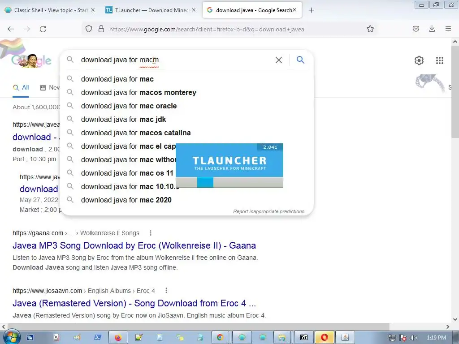Open PowerShell from the taskbar
The image size is (459, 344).
point(97,338)
